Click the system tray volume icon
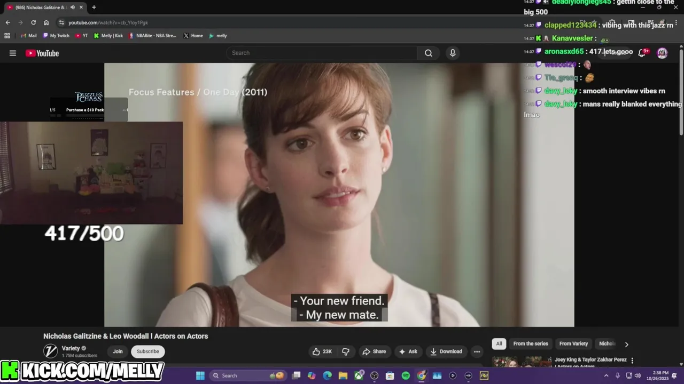Image resolution: width=684 pixels, height=384 pixels. pyautogui.click(x=638, y=375)
